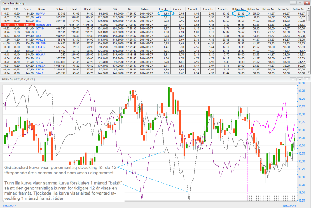Viewport: 311px width, 208px height.
Task: Click the 6 months column header
Action: [223, 9]
